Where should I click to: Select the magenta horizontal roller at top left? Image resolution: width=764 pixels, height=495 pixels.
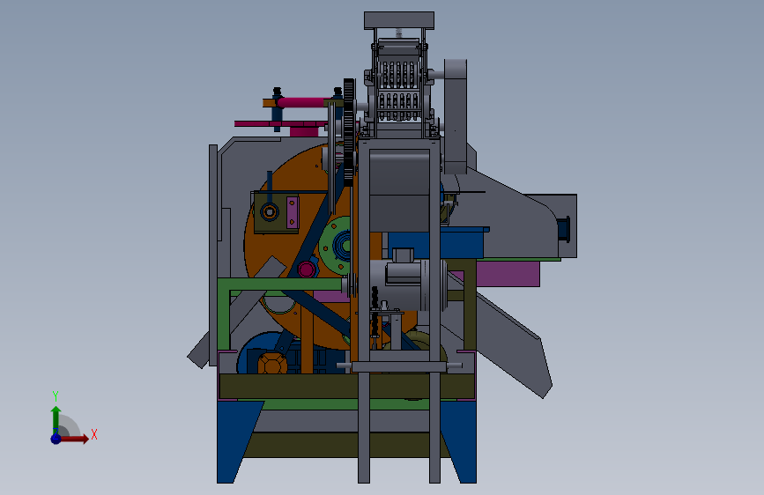click(302, 103)
